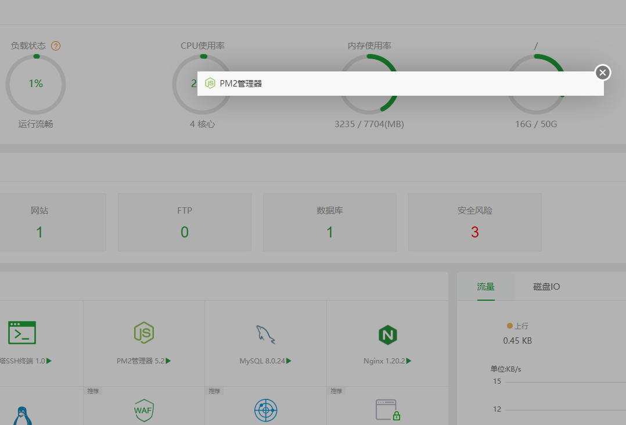
Task: Click the 推荐 badge above WAF icon
Action: 93,391
